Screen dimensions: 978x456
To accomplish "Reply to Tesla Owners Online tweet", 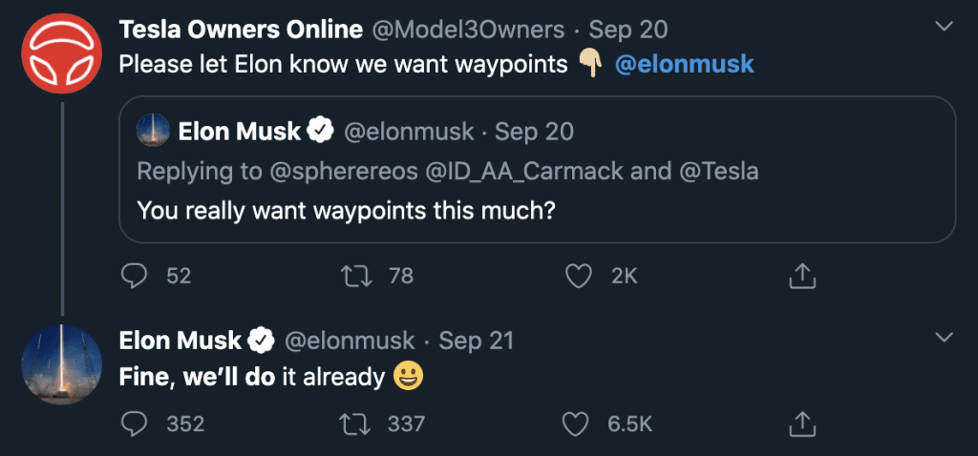I will (134, 276).
